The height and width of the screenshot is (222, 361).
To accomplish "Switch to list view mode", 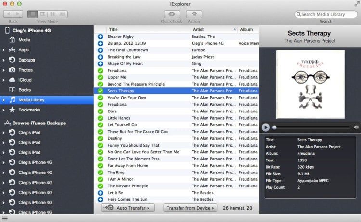I will point(32,14).
